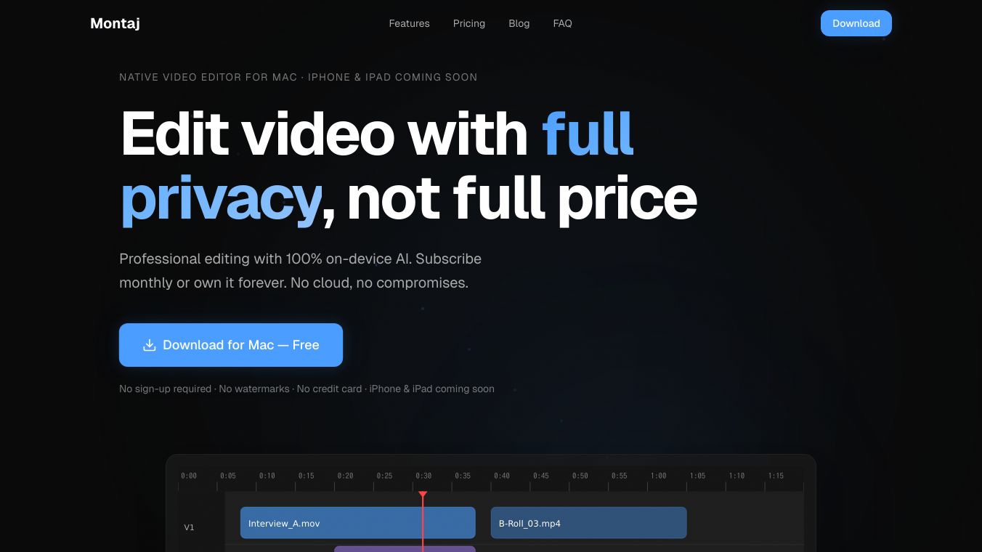Select the purple clip below Interview_A

(x=405, y=549)
